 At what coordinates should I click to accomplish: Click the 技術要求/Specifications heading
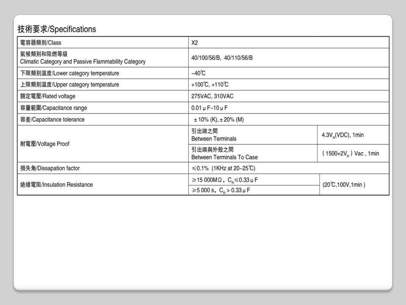[57, 29]
